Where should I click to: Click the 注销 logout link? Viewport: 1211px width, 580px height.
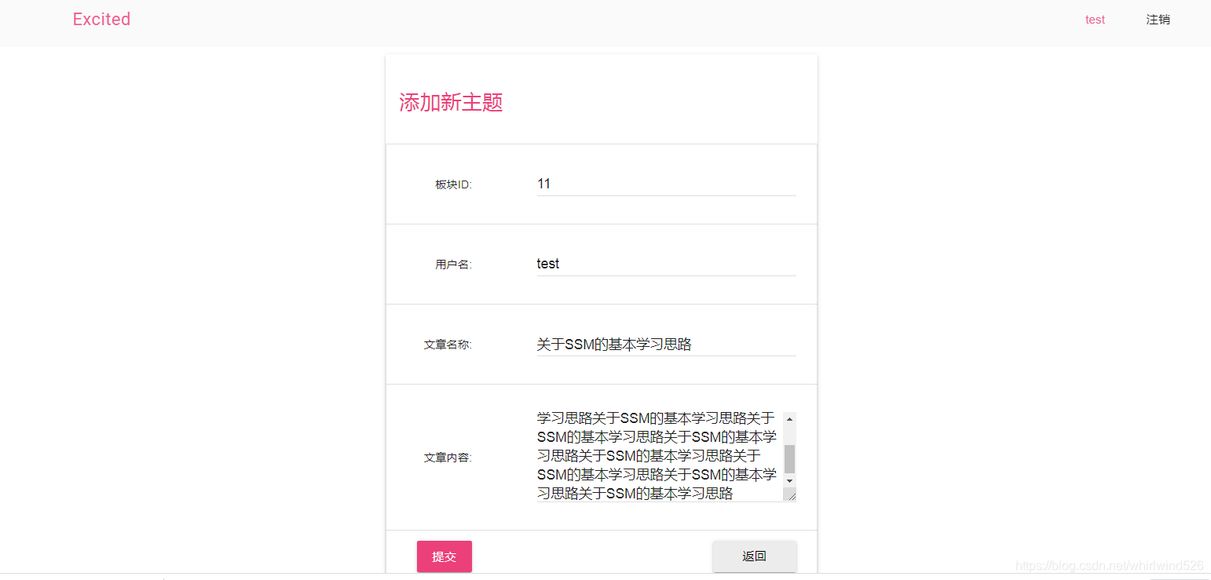(1158, 20)
